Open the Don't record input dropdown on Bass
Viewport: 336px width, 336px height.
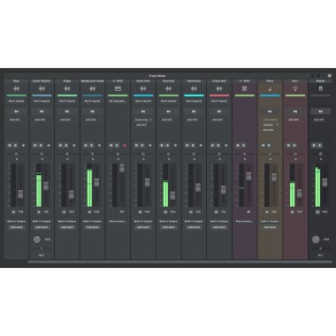tap(16, 101)
